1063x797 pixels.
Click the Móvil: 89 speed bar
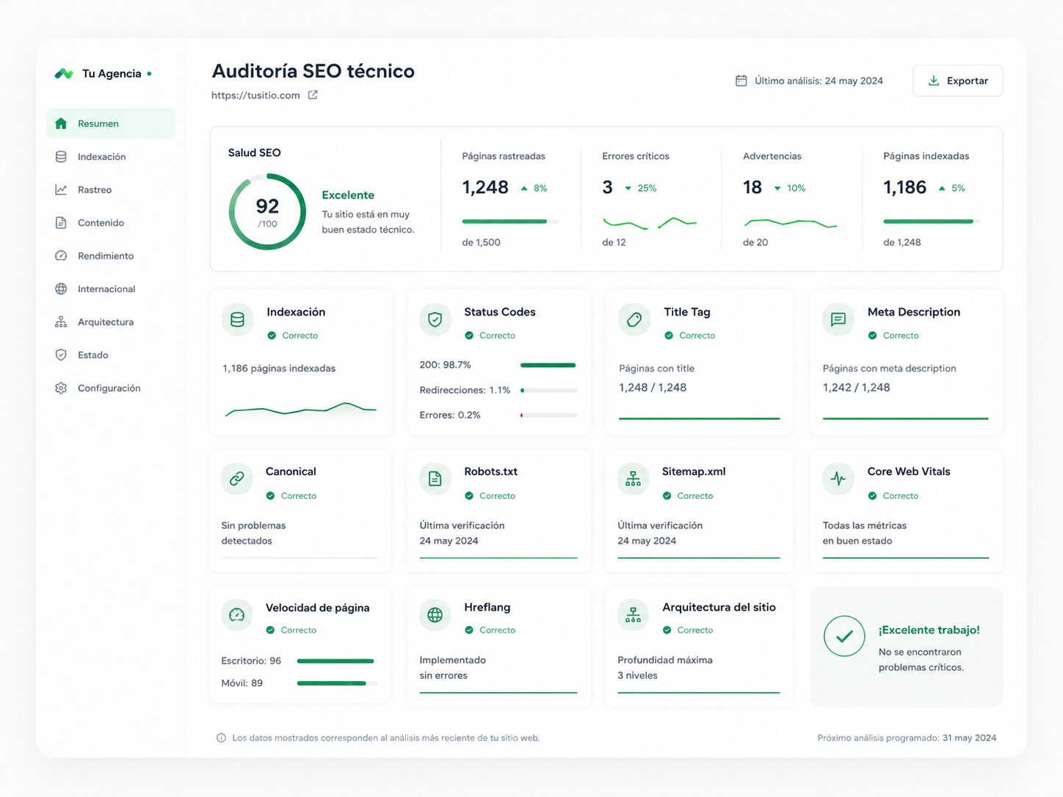tap(337, 683)
